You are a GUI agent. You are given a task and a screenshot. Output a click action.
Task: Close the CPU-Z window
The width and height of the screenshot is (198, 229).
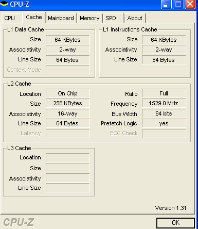190,4
